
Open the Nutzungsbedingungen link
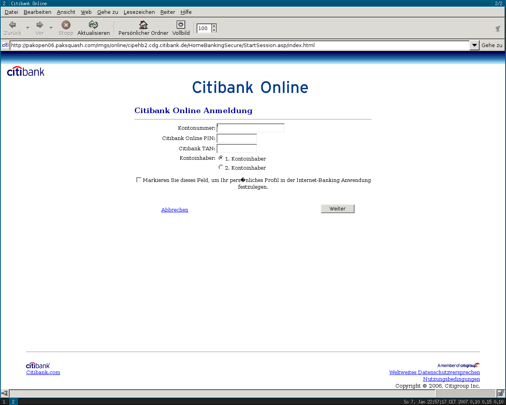451,379
